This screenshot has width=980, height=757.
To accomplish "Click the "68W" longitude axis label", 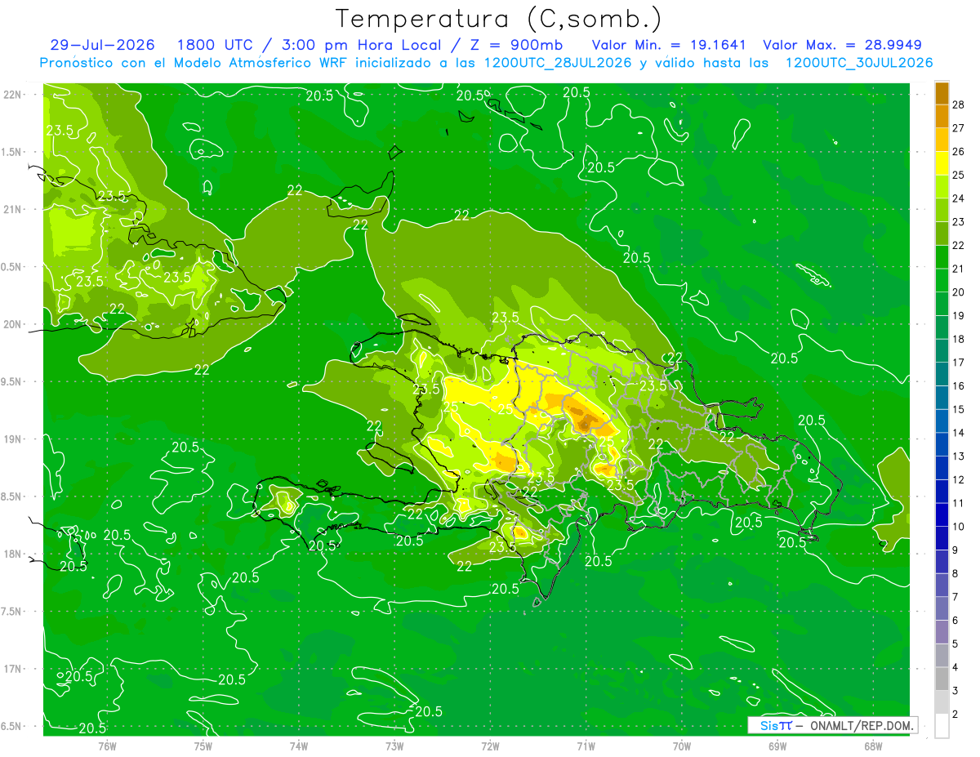I will (873, 746).
